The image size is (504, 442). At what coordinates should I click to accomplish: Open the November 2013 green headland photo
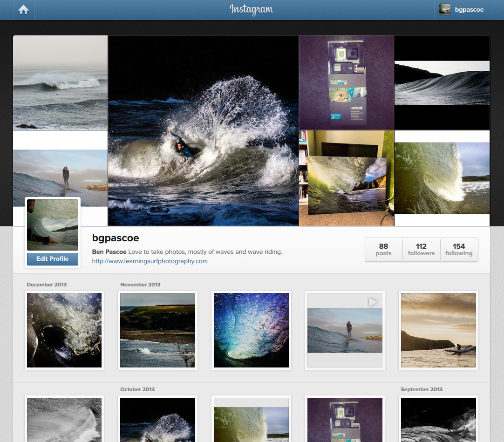157,330
